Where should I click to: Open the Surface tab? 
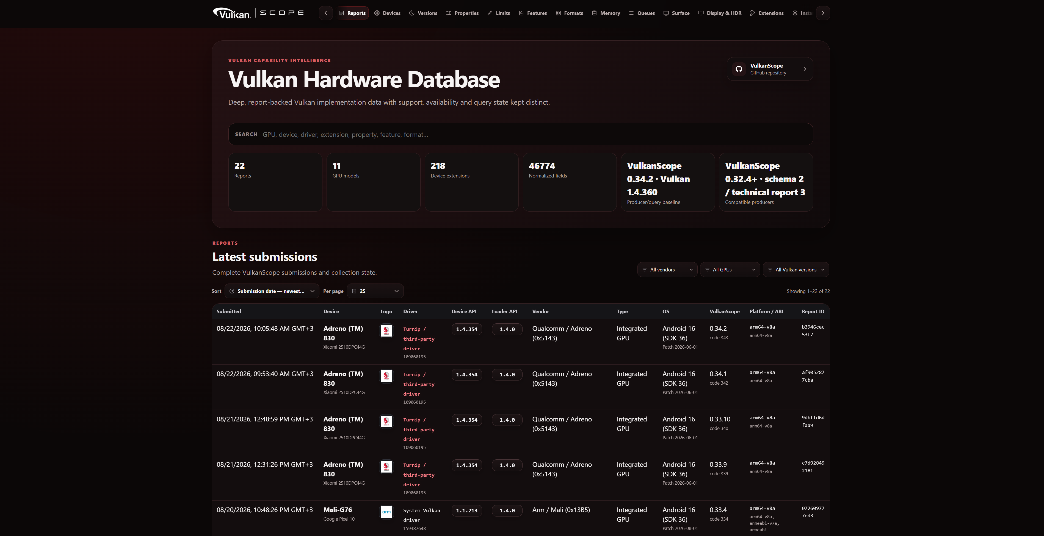(676, 13)
